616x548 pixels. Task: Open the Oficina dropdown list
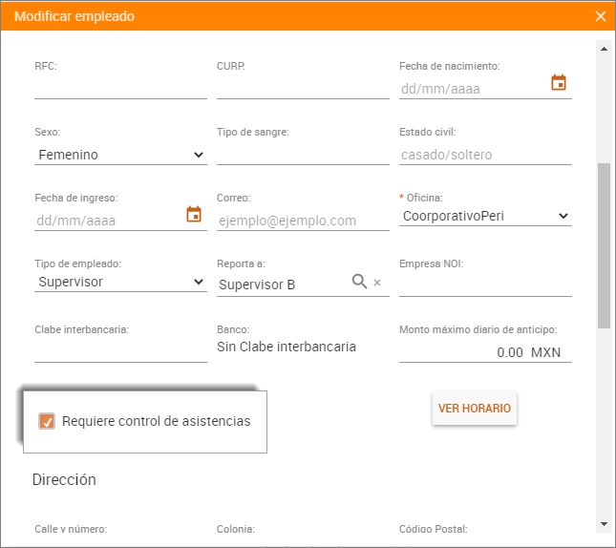pos(485,217)
